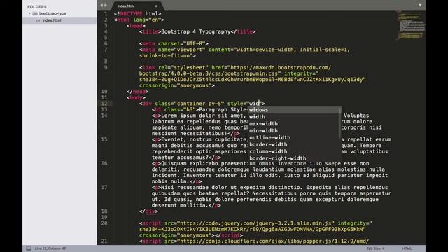
Task: Click the DOCTYPE declaration on line 1
Action: 137,14
